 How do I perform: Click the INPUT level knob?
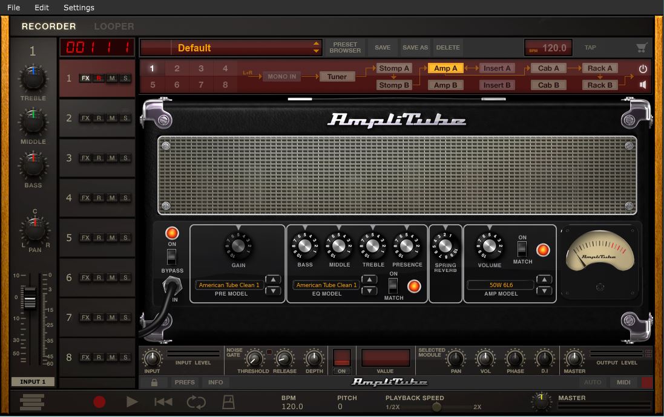(152, 358)
